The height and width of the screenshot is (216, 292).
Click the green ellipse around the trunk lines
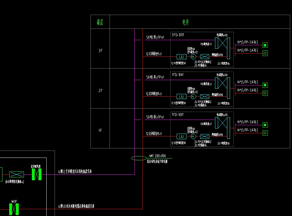point(139,158)
